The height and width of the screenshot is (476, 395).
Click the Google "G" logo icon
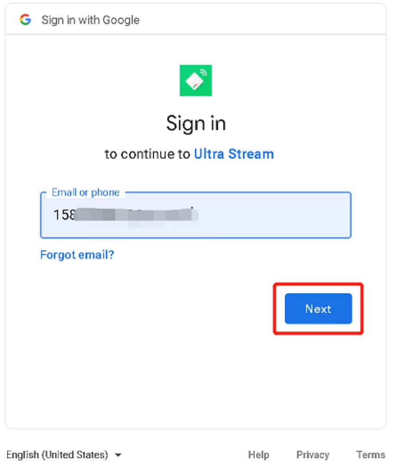26,20
